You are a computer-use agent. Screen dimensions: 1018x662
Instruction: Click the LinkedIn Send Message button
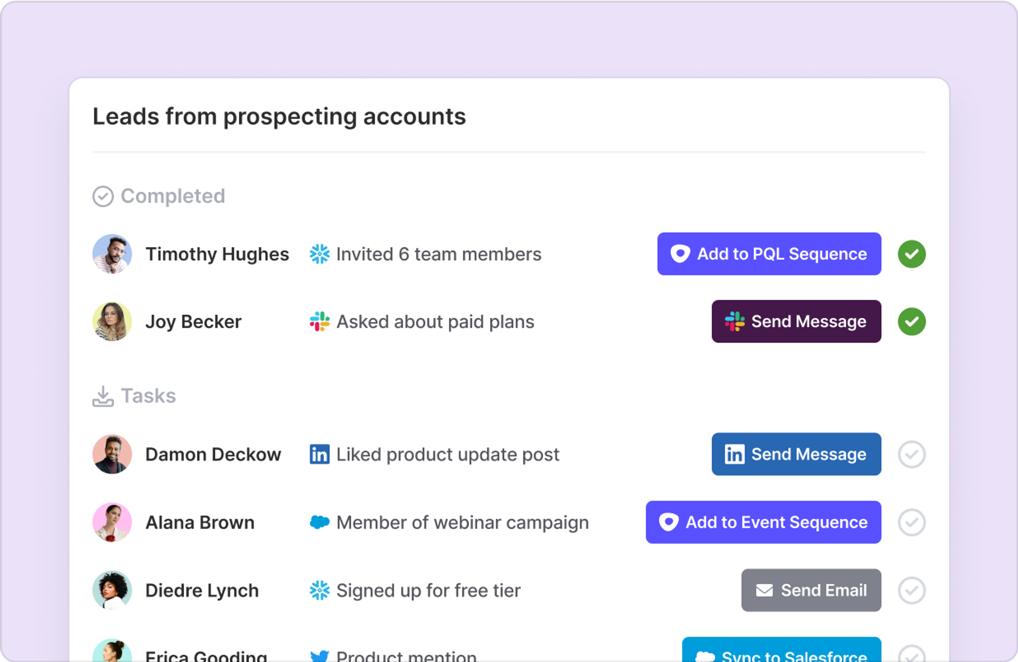pyautogui.click(x=796, y=454)
